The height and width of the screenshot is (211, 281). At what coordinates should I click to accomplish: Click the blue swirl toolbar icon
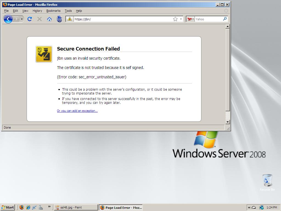point(59,19)
